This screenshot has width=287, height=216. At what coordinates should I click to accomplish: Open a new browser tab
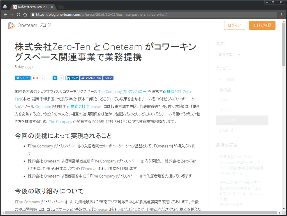pos(61,7)
